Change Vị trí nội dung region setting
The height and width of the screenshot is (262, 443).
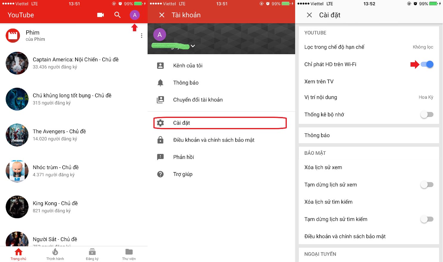pyautogui.click(x=368, y=97)
